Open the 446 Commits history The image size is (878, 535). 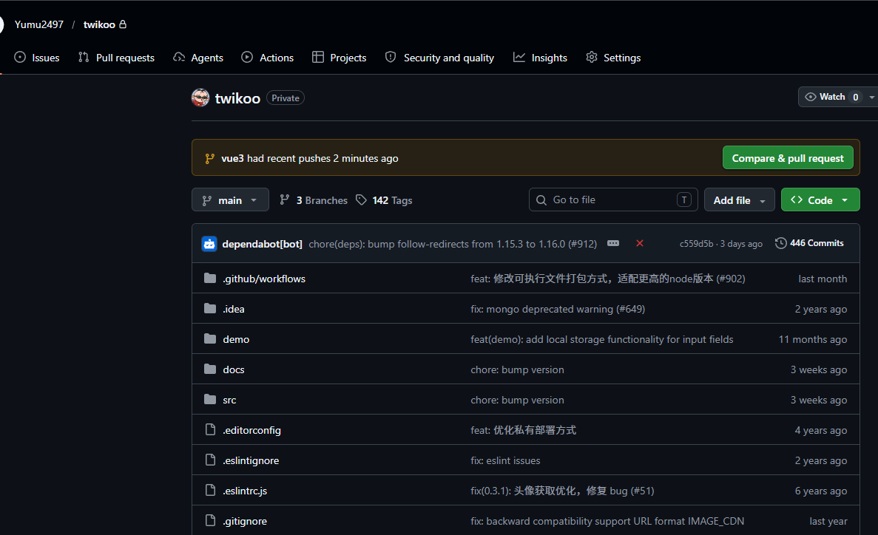809,243
